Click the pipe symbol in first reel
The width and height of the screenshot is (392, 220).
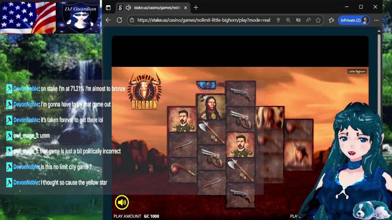pyautogui.click(x=183, y=170)
